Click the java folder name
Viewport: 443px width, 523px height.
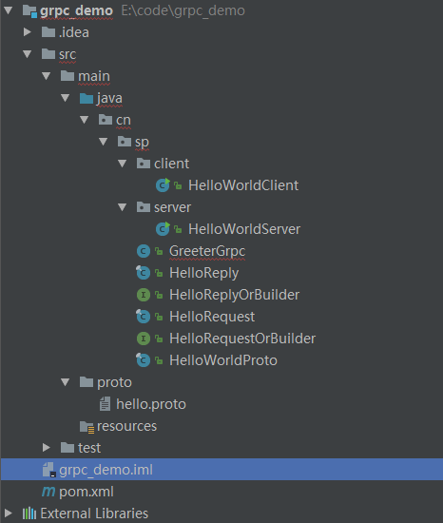[x=109, y=99]
